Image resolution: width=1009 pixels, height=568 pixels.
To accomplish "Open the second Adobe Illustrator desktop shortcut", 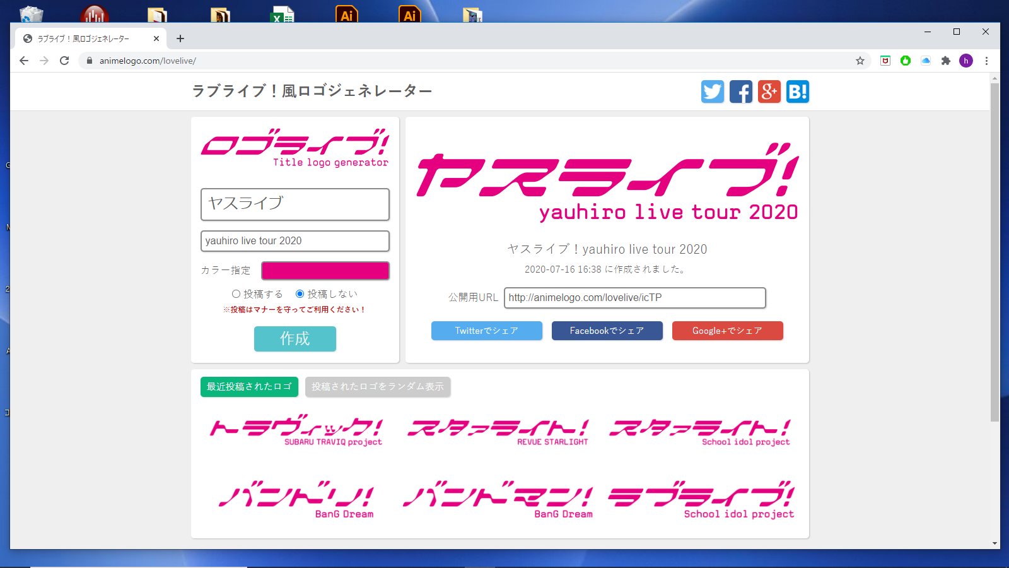I will point(409,14).
